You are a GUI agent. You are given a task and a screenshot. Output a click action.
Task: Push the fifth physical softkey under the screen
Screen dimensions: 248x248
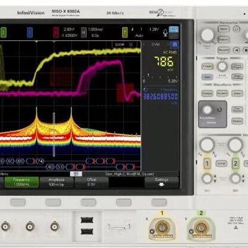click(x=159, y=203)
